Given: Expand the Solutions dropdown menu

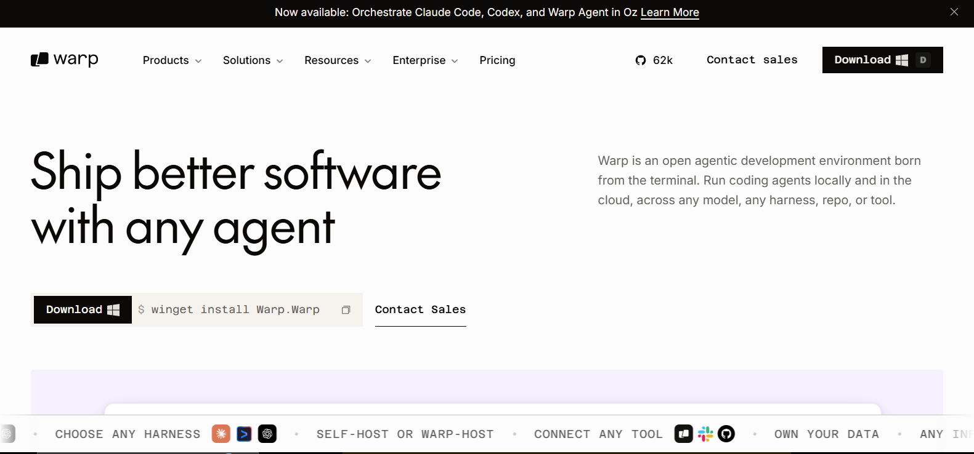Looking at the screenshot, I should click(253, 60).
